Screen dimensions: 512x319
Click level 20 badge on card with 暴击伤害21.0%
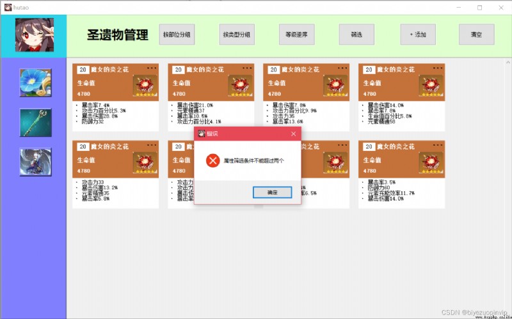pos(179,70)
